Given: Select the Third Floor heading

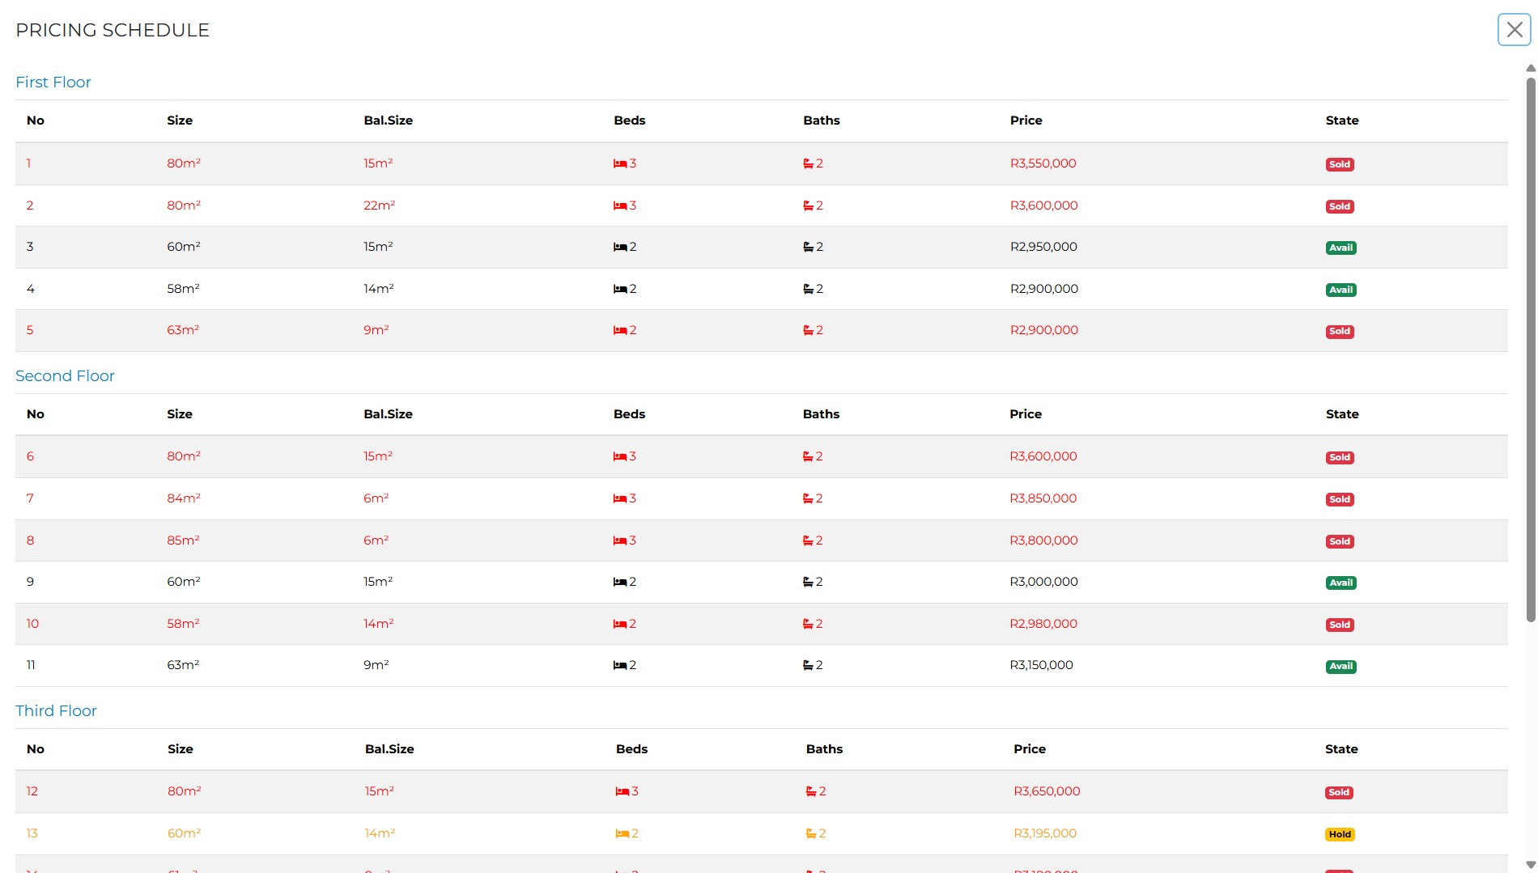Looking at the screenshot, I should (56, 711).
